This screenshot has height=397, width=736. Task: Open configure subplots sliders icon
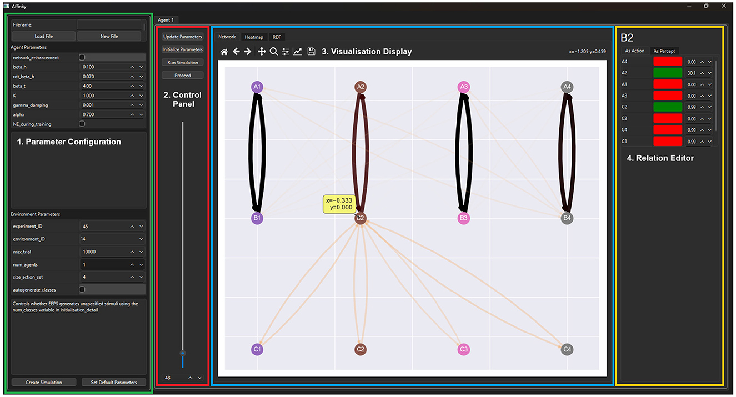[286, 52]
